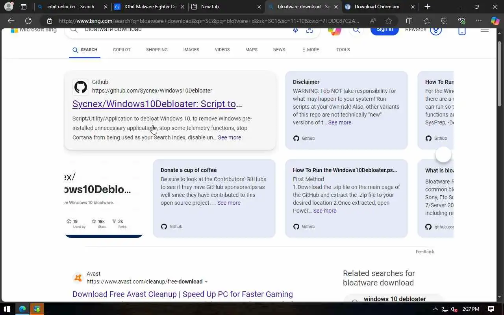Click the round carousel next arrow button
504x315 pixels.
[443, 155]
